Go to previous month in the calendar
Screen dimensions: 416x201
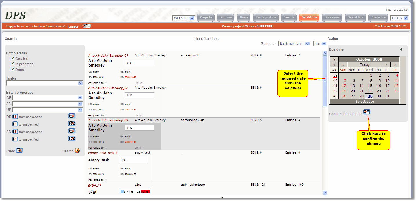coord(343,65)
